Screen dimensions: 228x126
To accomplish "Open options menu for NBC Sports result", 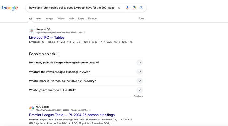I will [x=90, y=110].
